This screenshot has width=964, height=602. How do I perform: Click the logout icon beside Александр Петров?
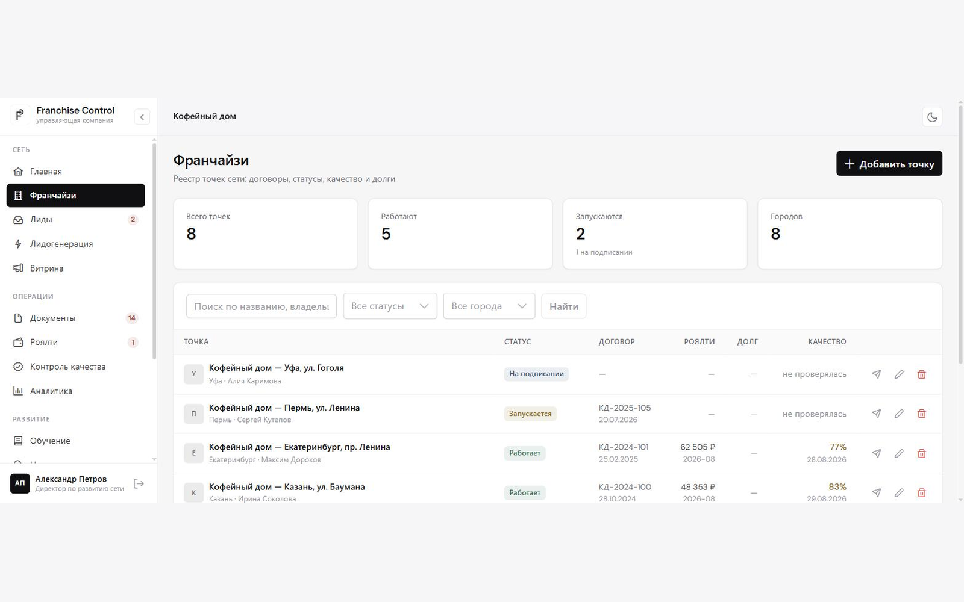tap(139, 483)
